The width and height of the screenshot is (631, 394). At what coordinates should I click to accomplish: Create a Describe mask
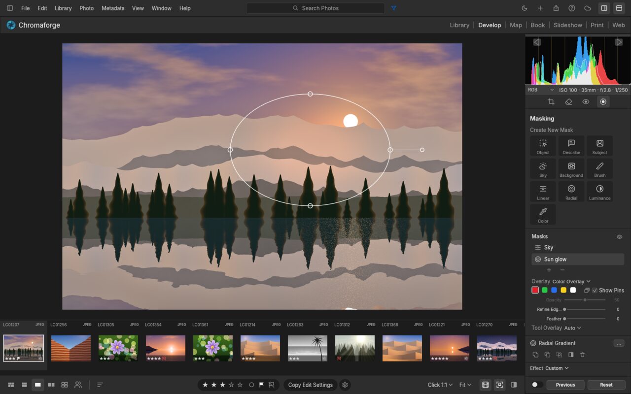point(571,146)
